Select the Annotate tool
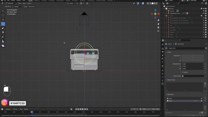This screenshot has height=117, width=208. coord(3,37)
